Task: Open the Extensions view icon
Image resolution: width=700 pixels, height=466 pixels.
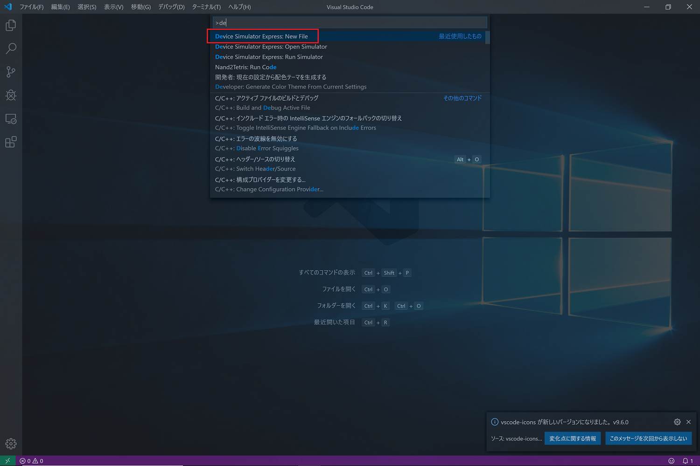Action: click(x=11, y=142)
